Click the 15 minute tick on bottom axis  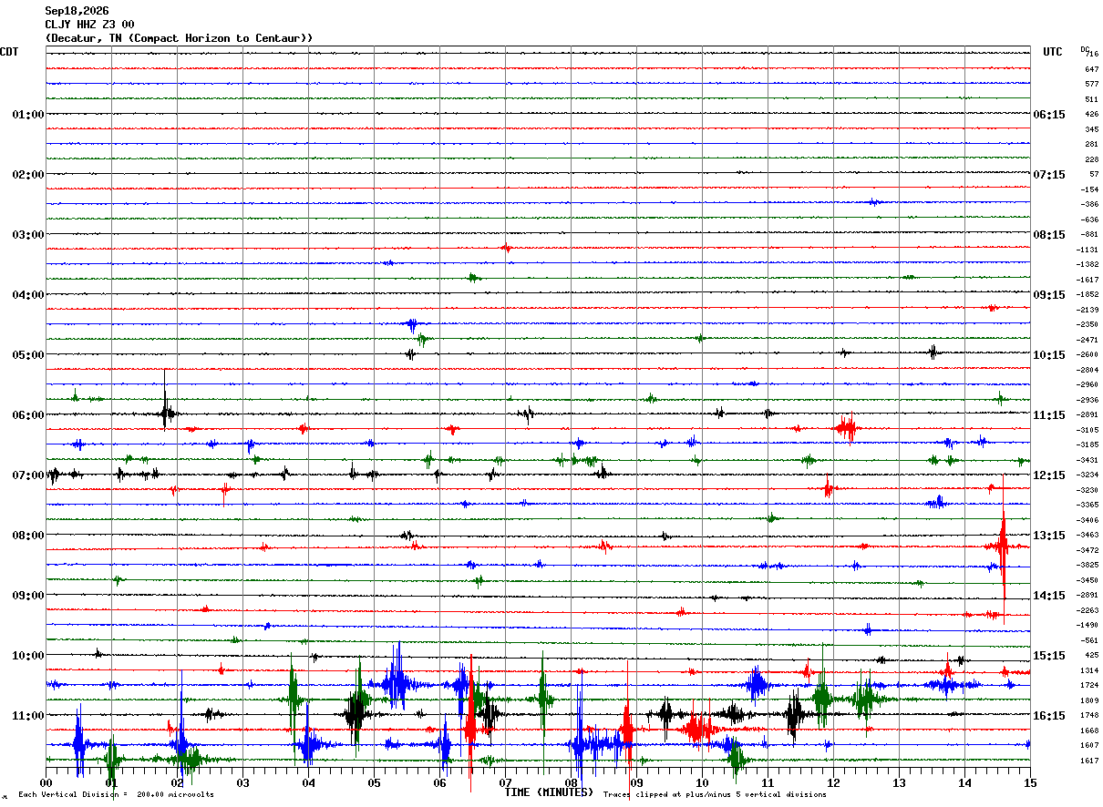coord(1030,782)
